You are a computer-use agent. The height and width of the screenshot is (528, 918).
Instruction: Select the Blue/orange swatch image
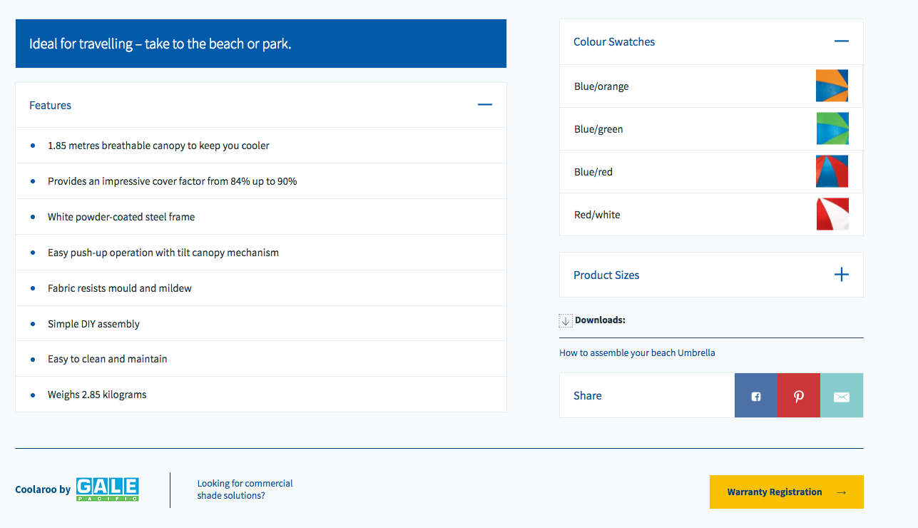[832, 86]
